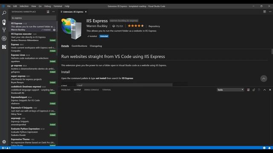Open the Search view in activity bar
Screen dimensions: 273x153
pyautogui.click(x=4, y=13)
